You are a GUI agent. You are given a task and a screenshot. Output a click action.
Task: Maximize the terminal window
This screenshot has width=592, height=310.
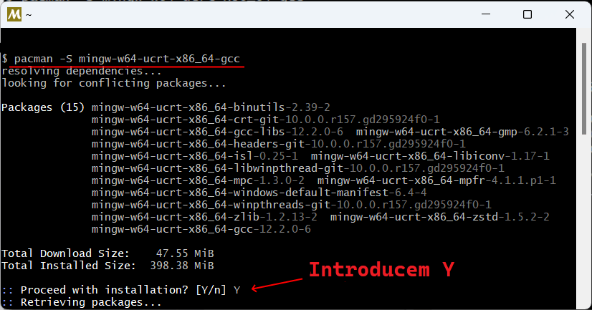527,14
